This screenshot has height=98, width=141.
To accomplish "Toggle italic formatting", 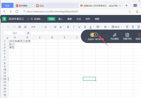I will [x=74, y=27].
